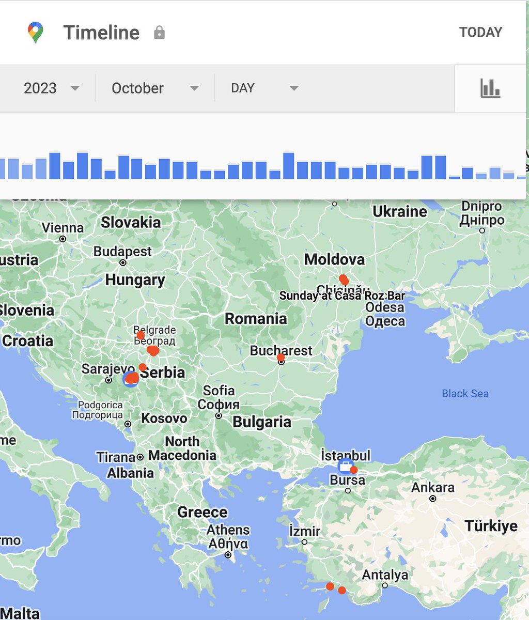This screenshot has width=529, height=620.
Task: Click the red dot next to Istanbul
Action: 354,470
